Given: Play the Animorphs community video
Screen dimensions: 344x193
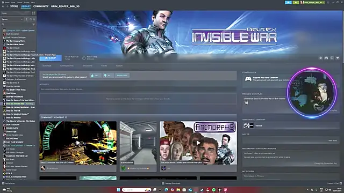Looking at the screenshot, I should [x=198, y=143].
